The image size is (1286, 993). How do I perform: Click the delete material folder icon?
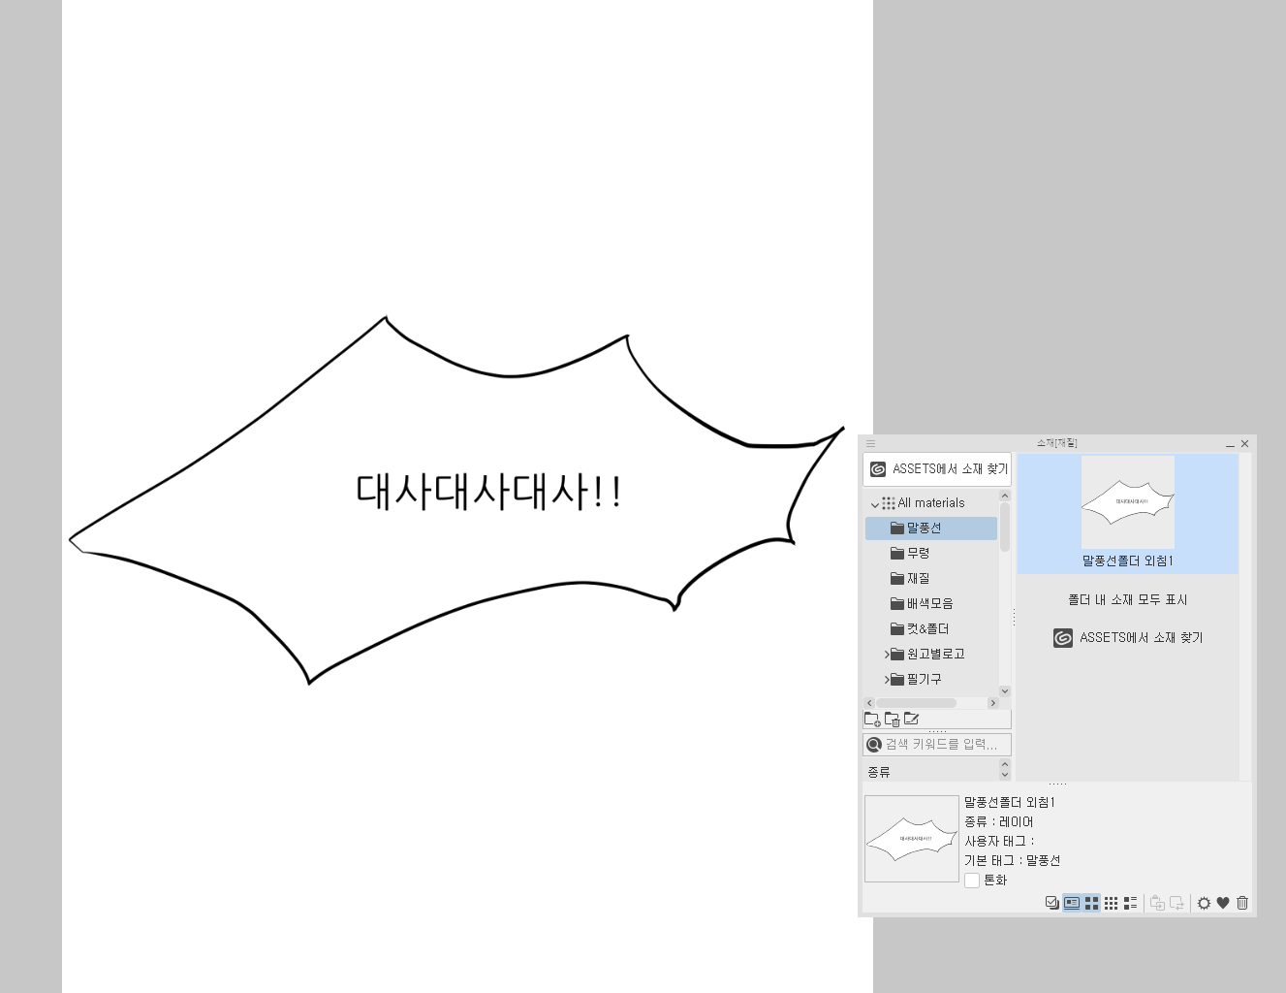click(892, 719)
